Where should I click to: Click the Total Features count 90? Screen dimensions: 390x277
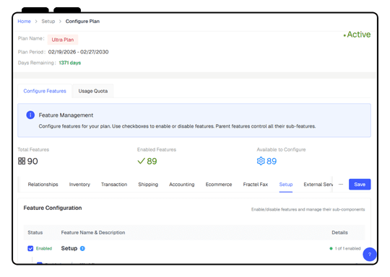[x=32, y=162]
